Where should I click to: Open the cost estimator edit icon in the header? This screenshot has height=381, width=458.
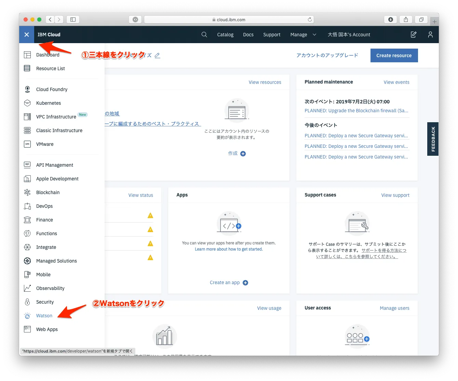pos(414,35)
